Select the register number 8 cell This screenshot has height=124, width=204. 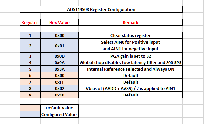click(30, 88)
